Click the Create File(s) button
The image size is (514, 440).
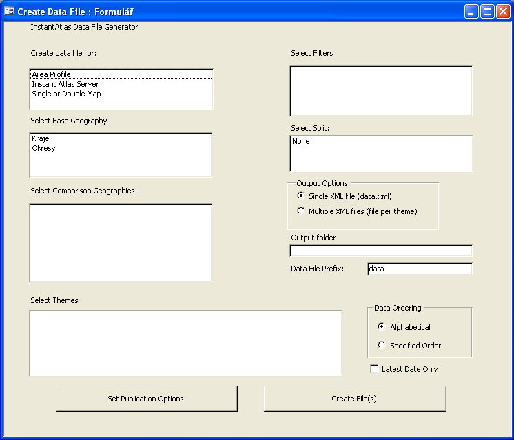pyautogui.click(x=355, y=399)
